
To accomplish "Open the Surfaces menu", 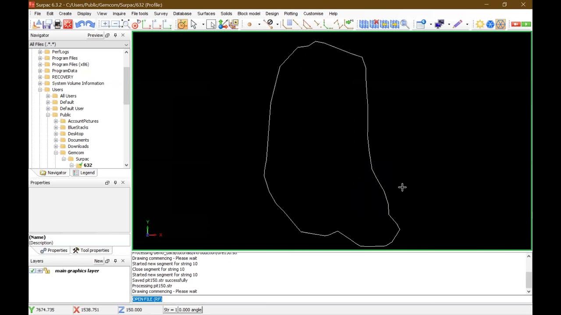I will pos(206,14).
